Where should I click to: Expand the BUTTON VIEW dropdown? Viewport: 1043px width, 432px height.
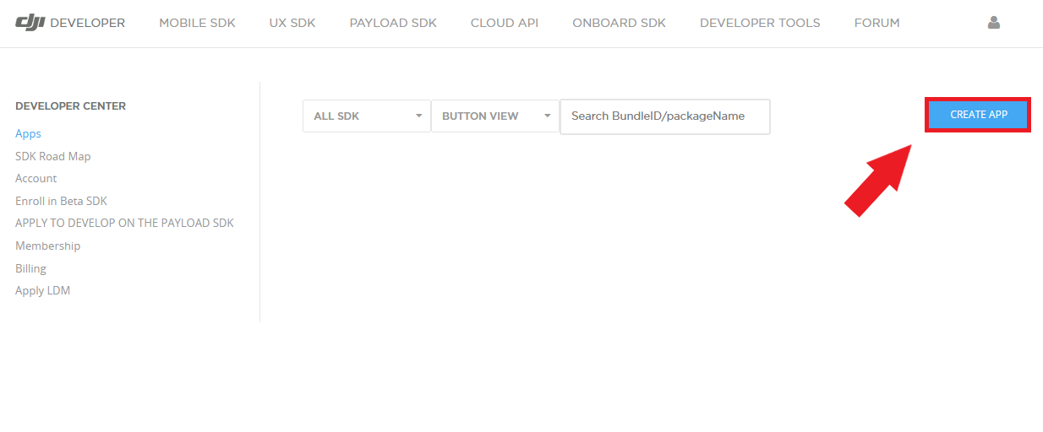point(495,116)
